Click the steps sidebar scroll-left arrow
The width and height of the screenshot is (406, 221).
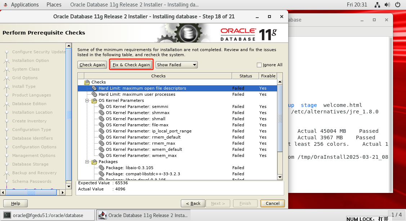click(x=3, y=193)
